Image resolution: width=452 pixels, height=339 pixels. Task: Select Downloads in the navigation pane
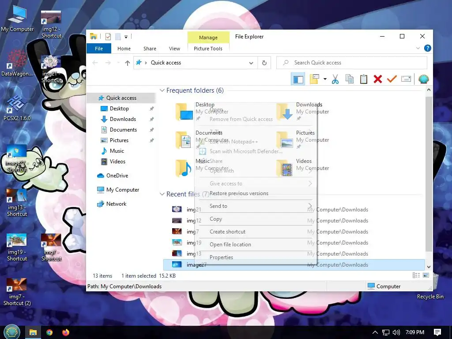[x=123, y=119]
